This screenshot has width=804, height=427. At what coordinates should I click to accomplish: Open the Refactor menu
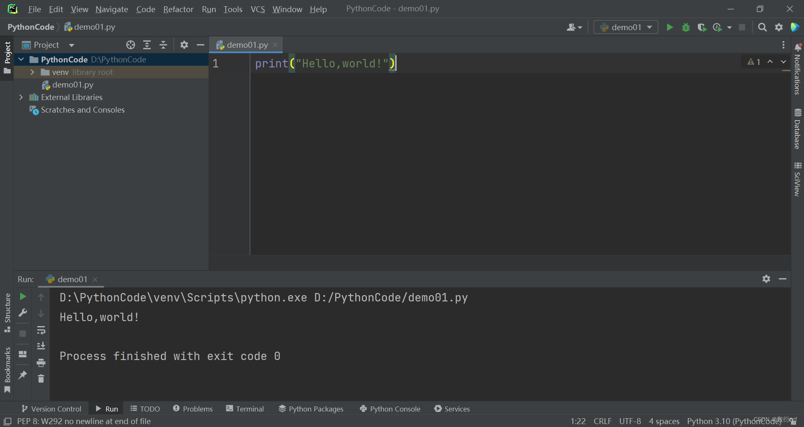click(178, 9)
